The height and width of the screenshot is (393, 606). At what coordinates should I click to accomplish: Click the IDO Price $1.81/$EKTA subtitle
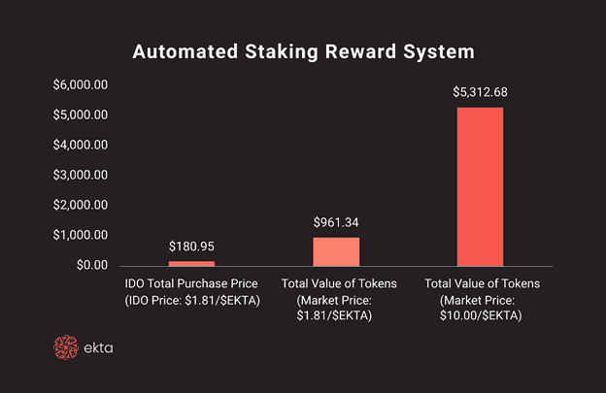point(192,301)
